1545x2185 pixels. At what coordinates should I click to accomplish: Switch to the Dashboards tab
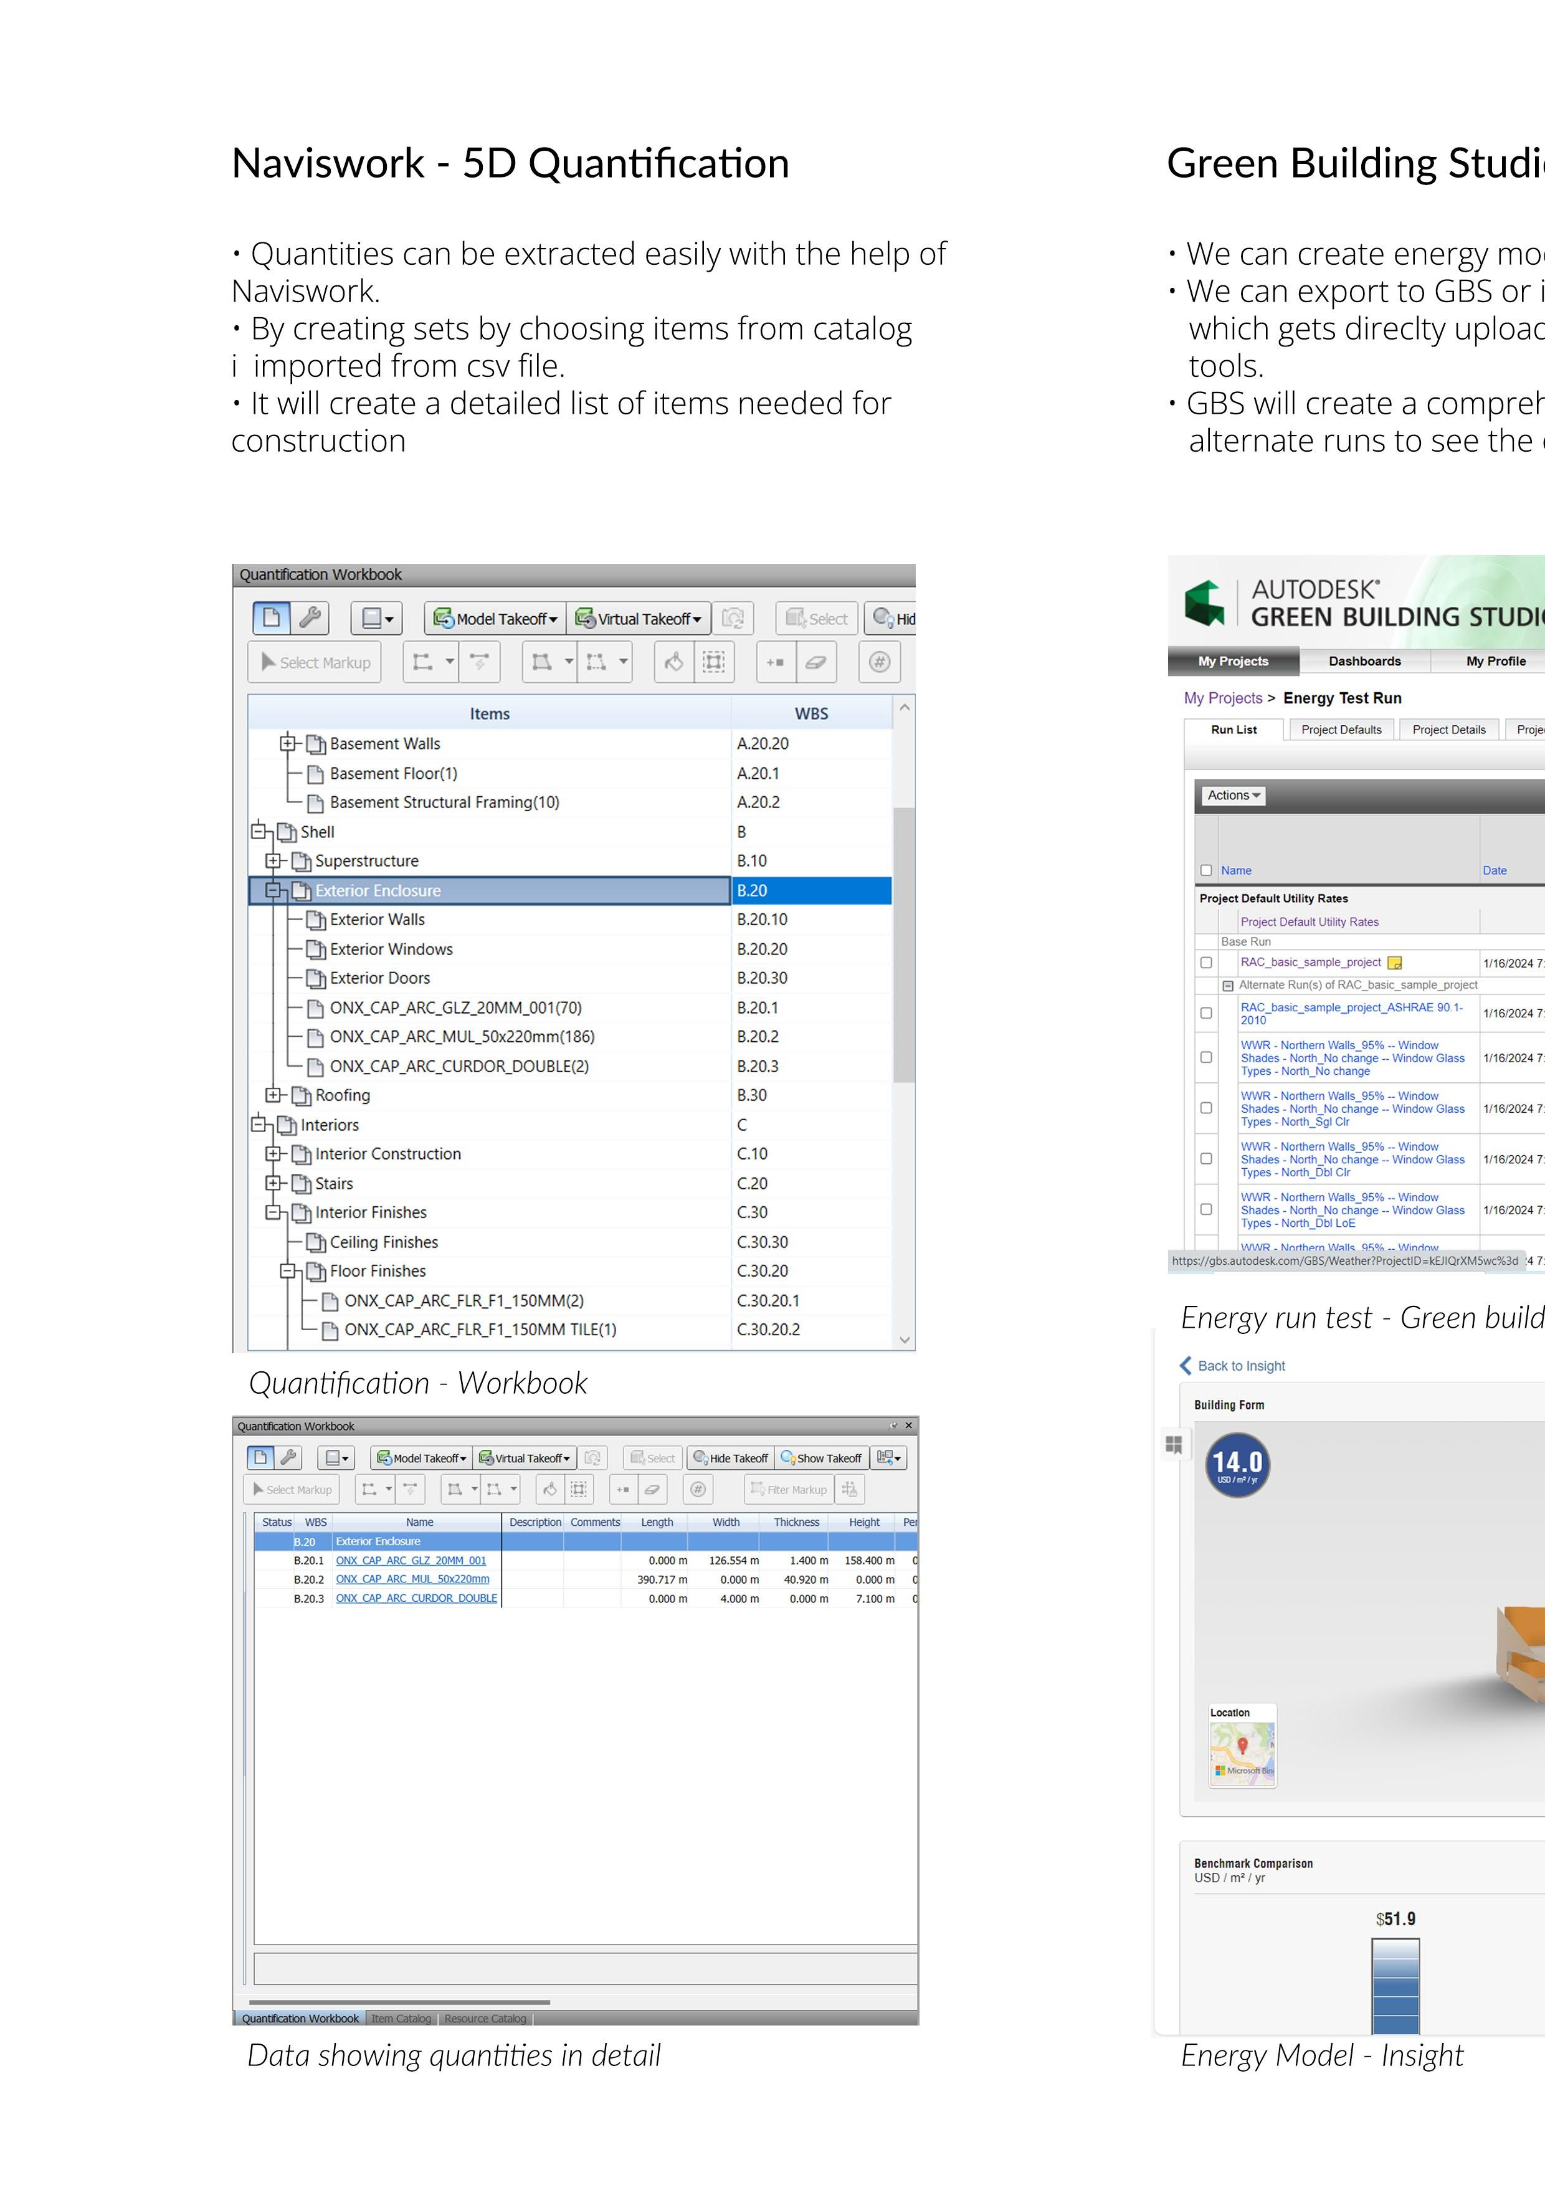tap(1364, 660)
